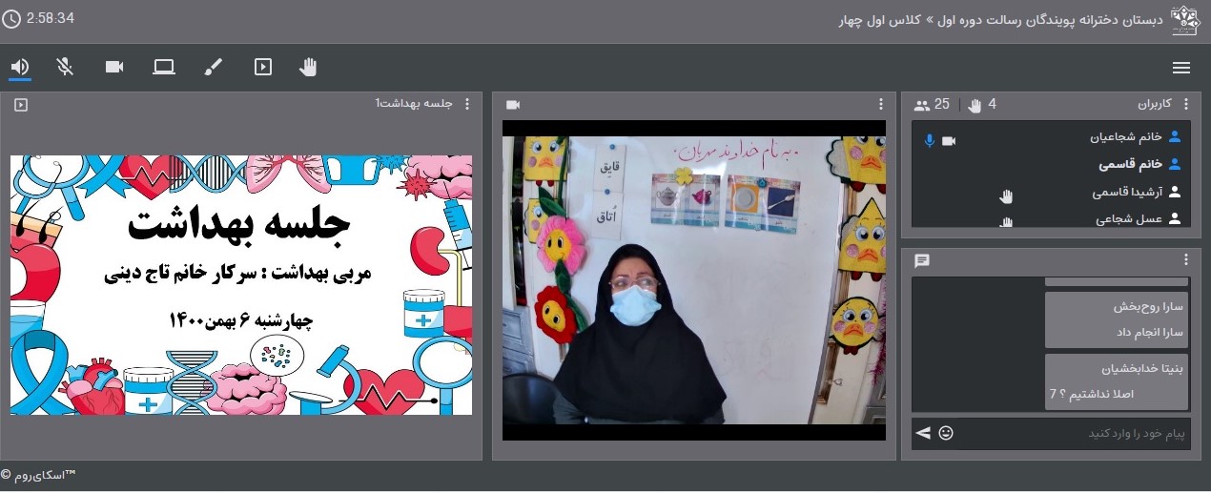Image resolution: width=1211 pixels, height=493 pixels.
Task: Open video panel three-dot menu
Action: tap(881, 105)
